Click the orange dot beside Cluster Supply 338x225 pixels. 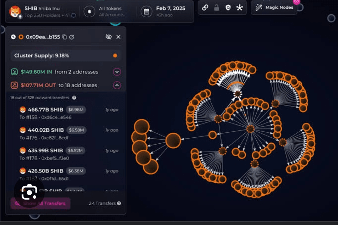click(115, 56)
